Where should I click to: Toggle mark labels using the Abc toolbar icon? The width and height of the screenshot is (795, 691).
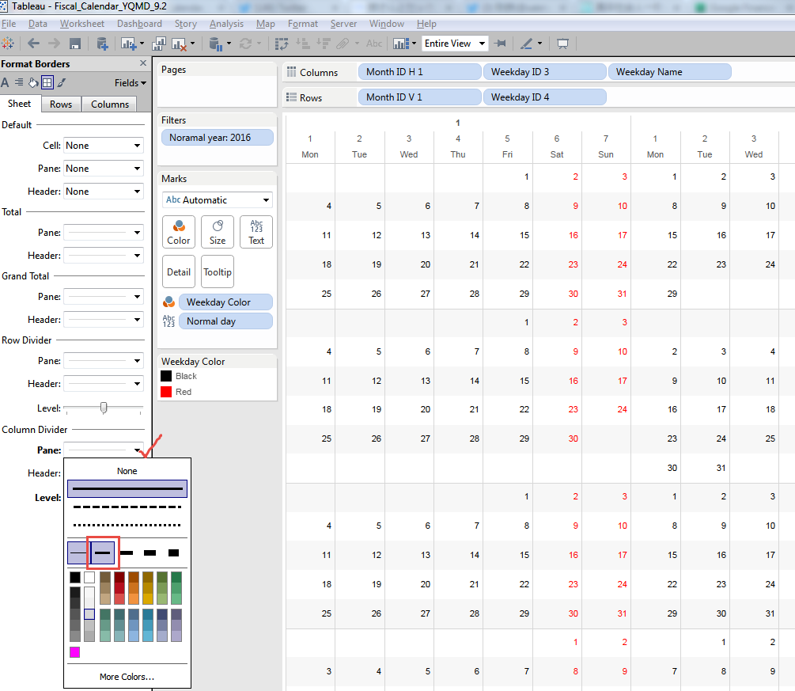click(x=374, y=44)
